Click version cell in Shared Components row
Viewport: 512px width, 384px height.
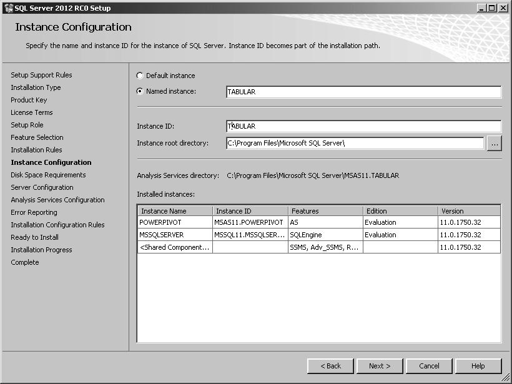point(469,247)
